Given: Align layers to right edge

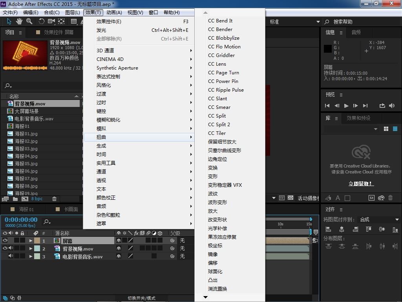Looking at the screenshot, I should click(x=355, y=229).
